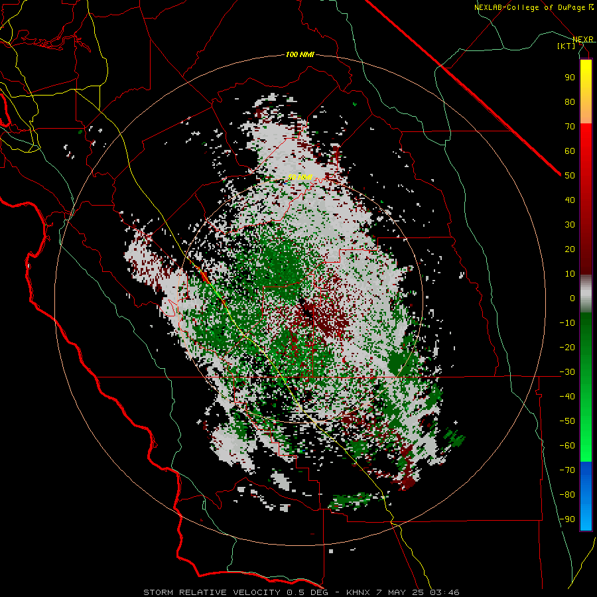Click the 0 value on velocity scale
This screenshot has height=597, width=597.
click(x=572, y=298)
